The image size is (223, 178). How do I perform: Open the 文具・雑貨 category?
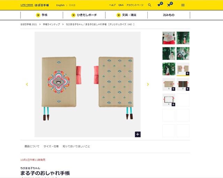(x=126, y=15)
